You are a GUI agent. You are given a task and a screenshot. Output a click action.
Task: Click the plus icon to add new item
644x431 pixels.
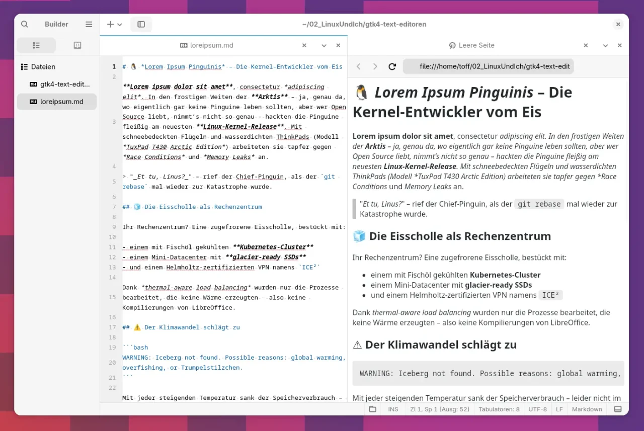point(110,24)
